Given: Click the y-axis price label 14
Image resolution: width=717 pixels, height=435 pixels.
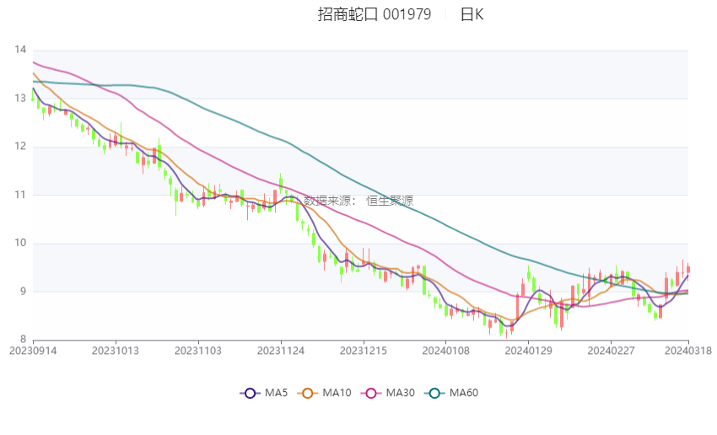Looking at the screenshot, I should click(x=20, y=50).
